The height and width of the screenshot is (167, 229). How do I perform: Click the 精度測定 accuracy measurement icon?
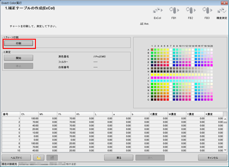tap(222, 11)
